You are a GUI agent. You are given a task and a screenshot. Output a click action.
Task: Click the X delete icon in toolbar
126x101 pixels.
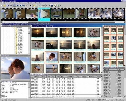pyautogui.click(x=27, y=6)
